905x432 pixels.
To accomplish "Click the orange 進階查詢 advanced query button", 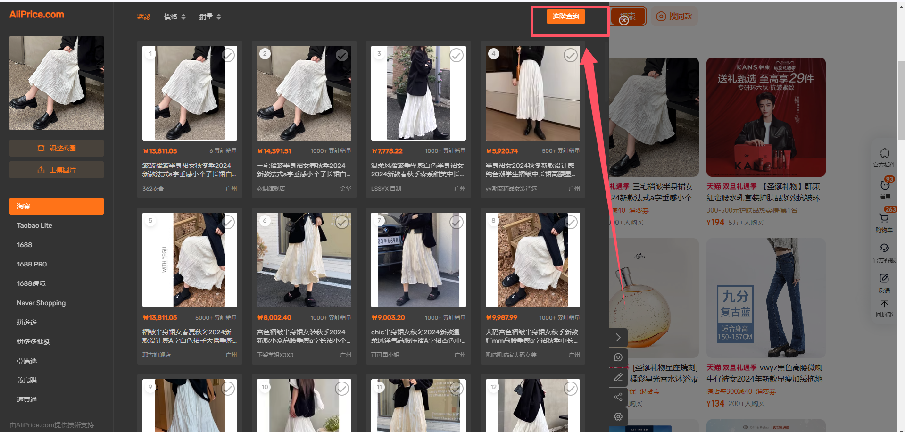I will 565,17.
